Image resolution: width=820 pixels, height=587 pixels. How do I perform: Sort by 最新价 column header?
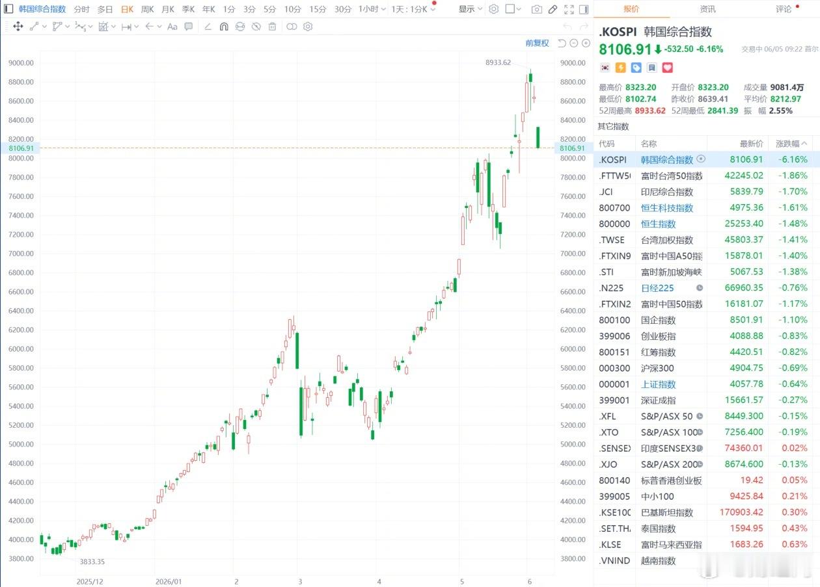click(752, 144)
